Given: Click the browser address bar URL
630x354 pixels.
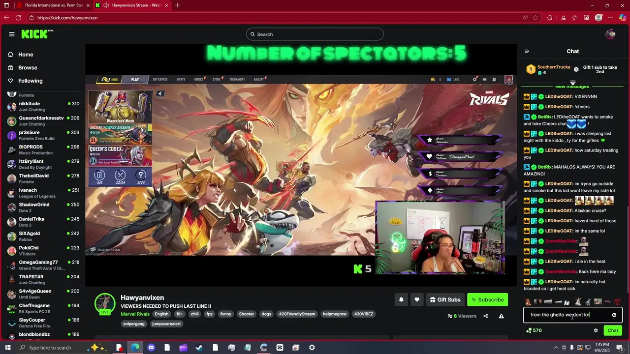Looking at the screenshot, I should click(67, 17).
